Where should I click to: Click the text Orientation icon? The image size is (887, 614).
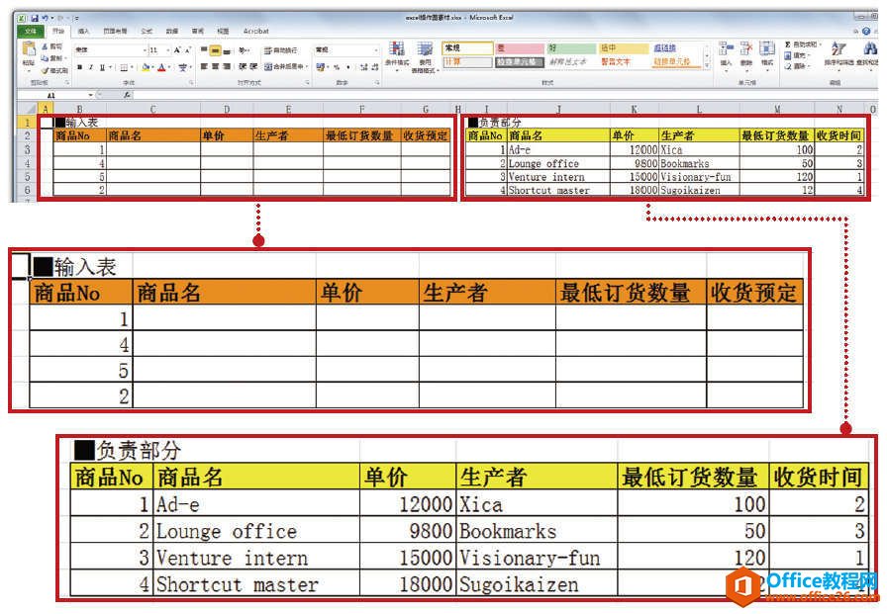point(244,50)
